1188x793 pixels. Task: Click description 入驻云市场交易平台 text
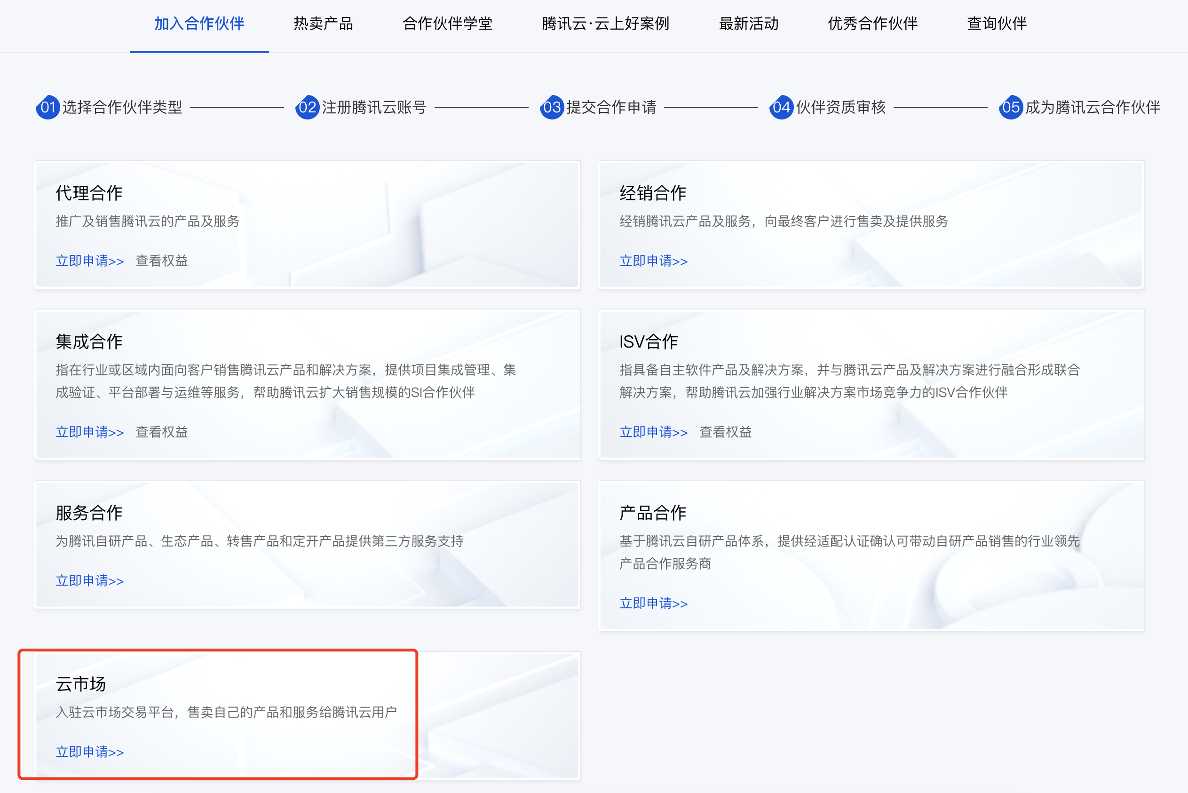click(226, 712)
